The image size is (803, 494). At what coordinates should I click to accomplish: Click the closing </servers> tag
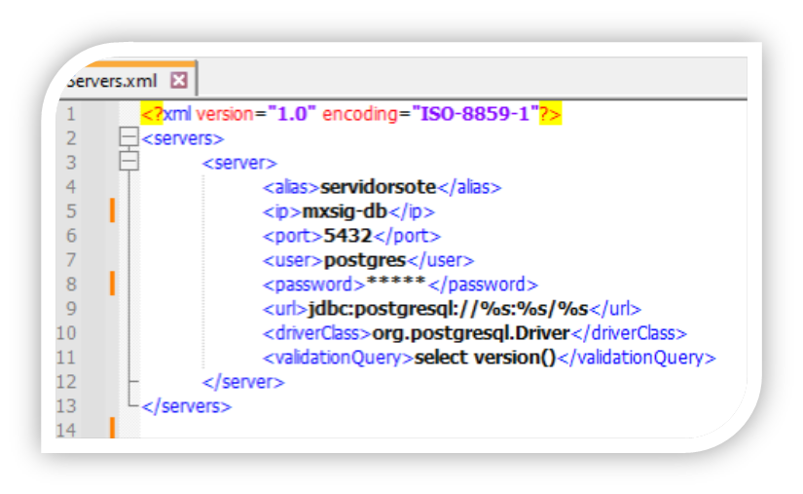(x=187, y=405)
